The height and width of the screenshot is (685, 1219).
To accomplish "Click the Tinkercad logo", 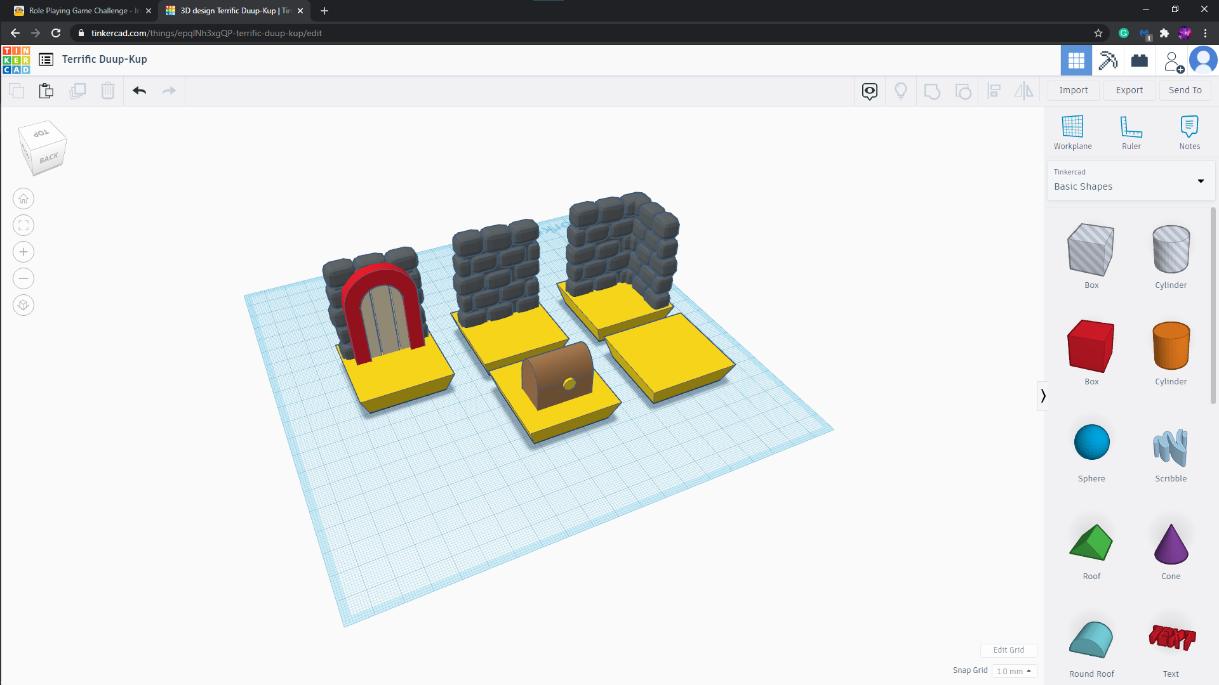I will tap(16, 60).
